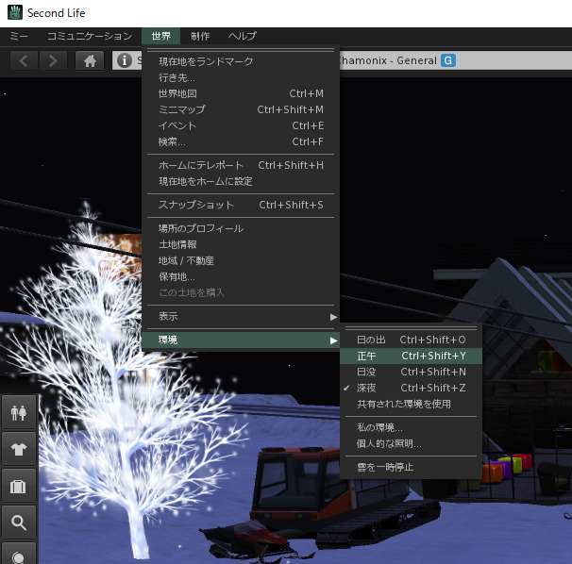Open the ミー menu
The image size is (572, 564).
coord(19,36)
